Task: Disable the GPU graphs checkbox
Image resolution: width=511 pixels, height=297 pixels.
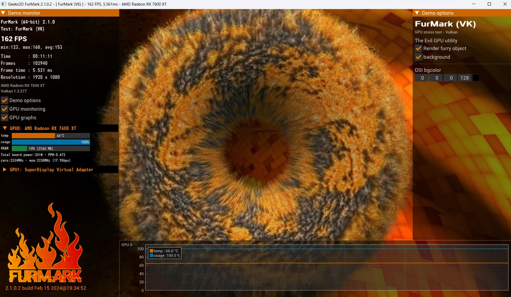Action: pyautogui.click(x=4, y=117)
